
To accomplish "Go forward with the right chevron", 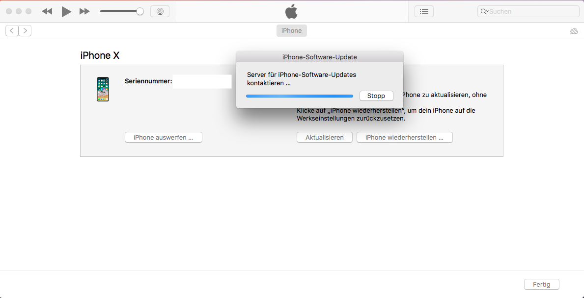I will [x=25, y=31].
